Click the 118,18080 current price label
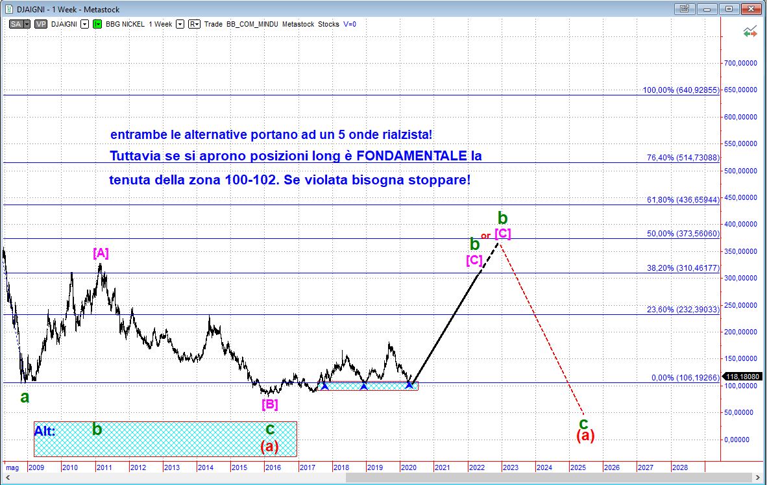Image resolution: width=767 pixels, height=485 pixels. click(x=742, y=376)
